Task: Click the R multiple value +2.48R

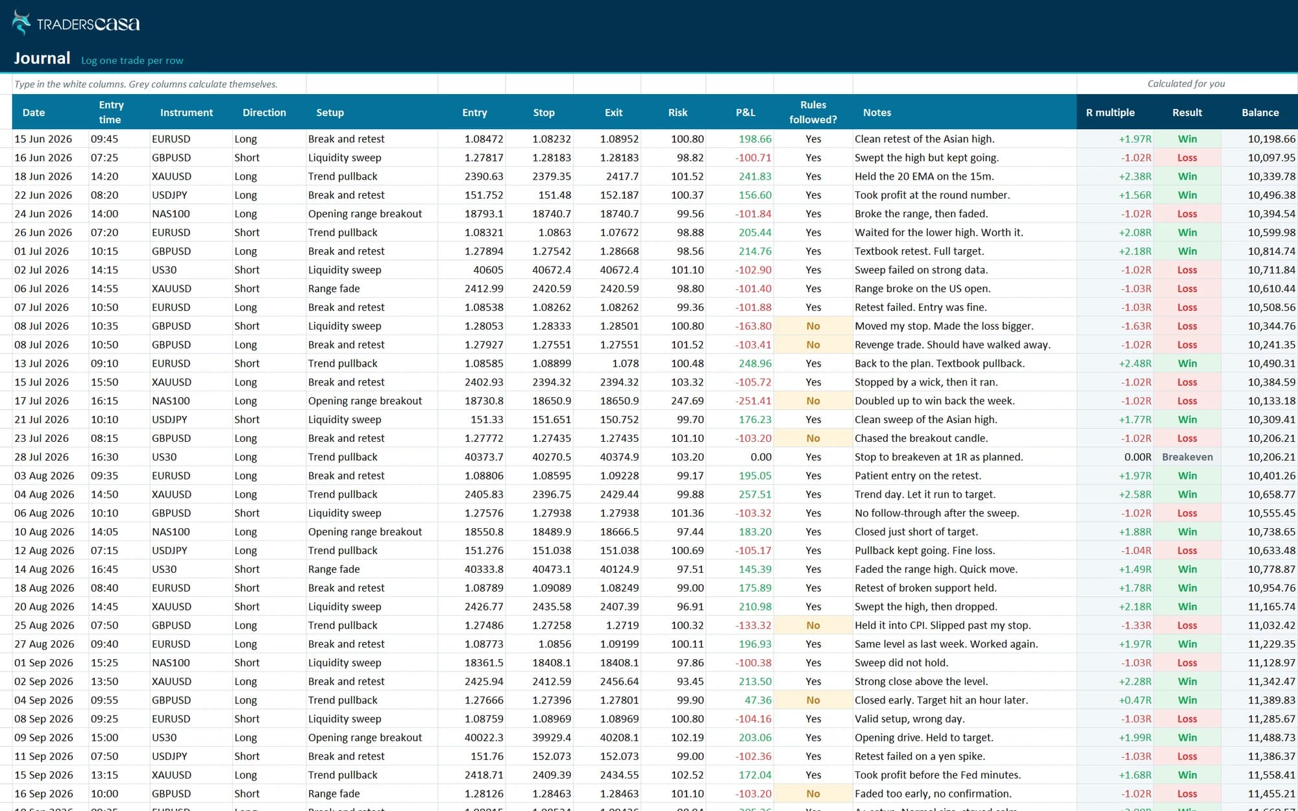Action: coord(1135,364)
